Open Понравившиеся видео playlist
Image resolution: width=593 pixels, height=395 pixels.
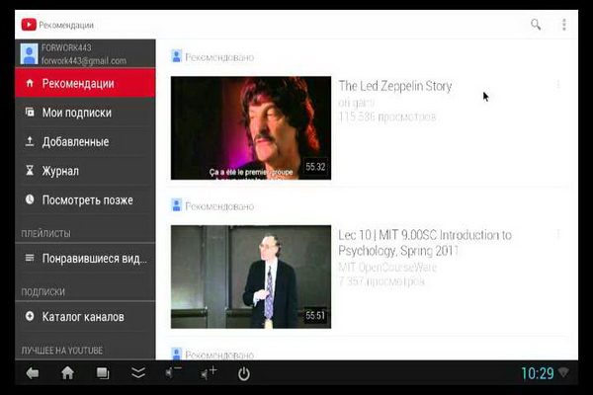pos(94,259)
